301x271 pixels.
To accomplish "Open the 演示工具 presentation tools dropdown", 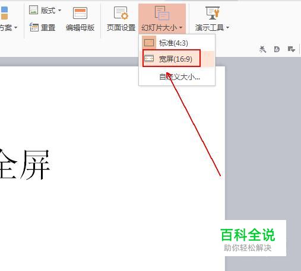I will 212,19.
